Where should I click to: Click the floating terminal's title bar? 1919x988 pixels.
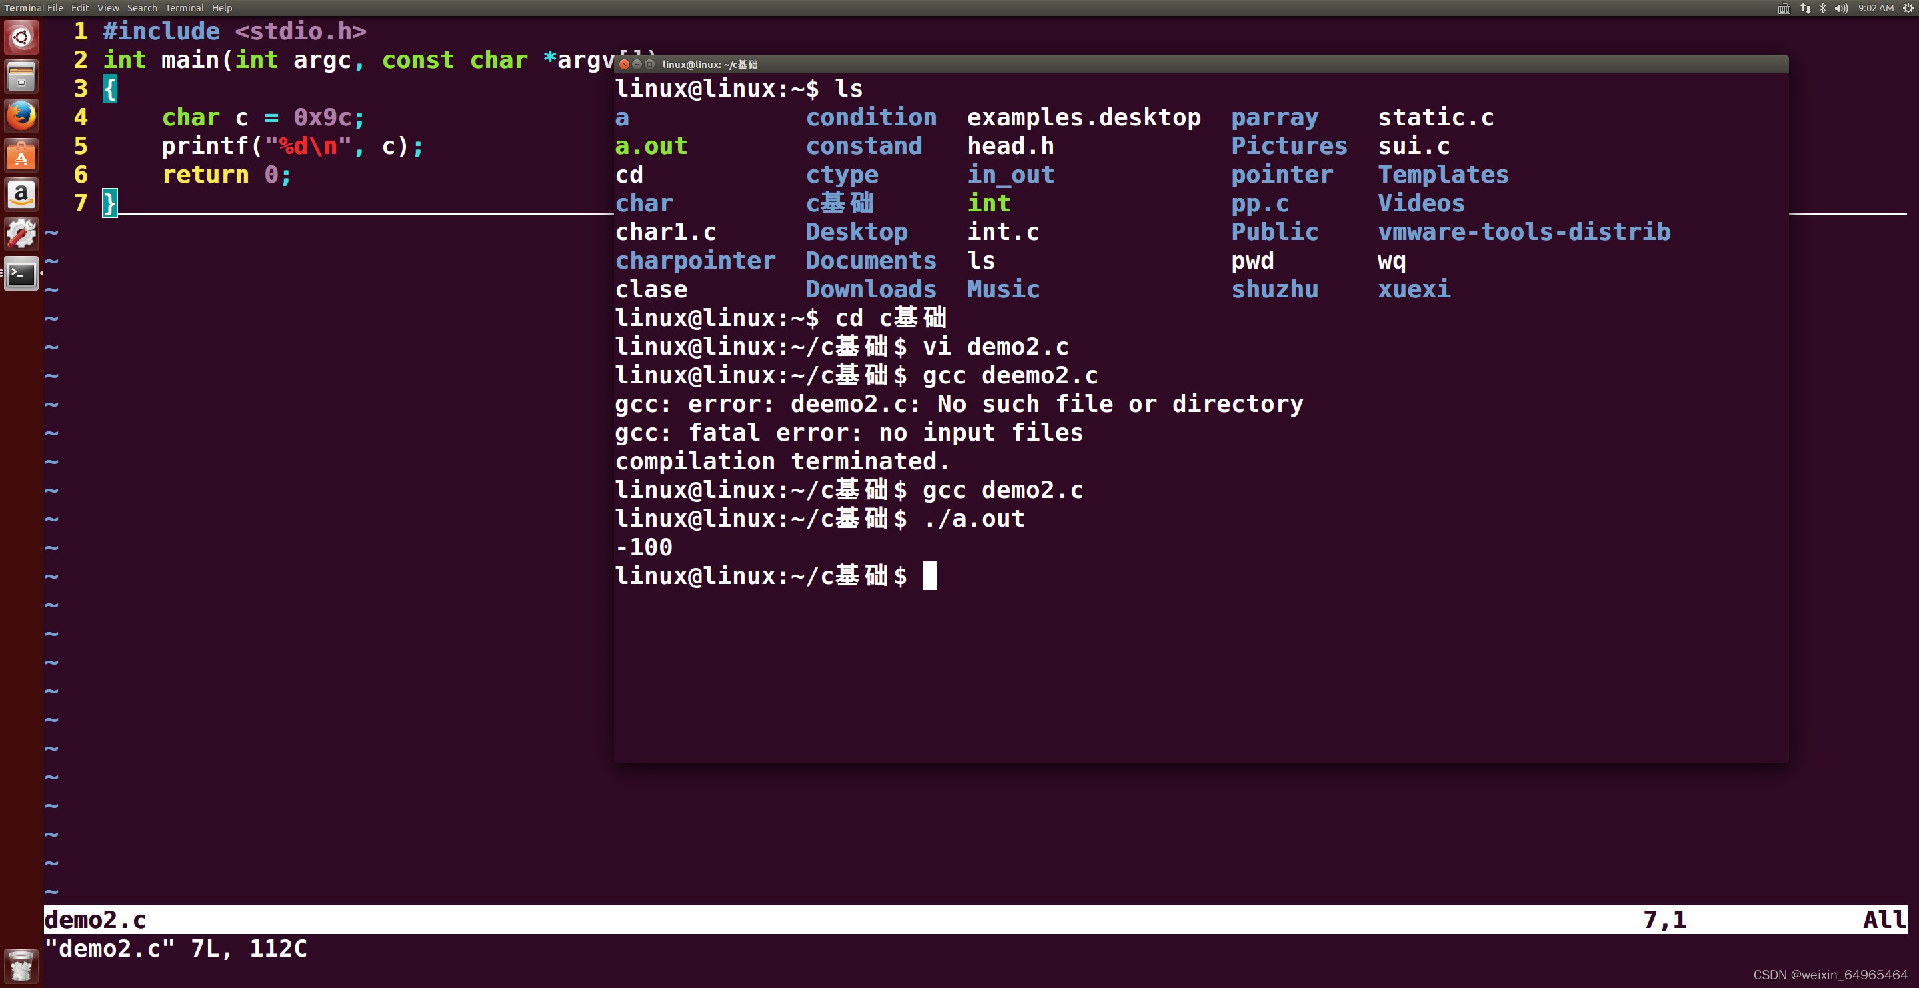[1192, 64]
